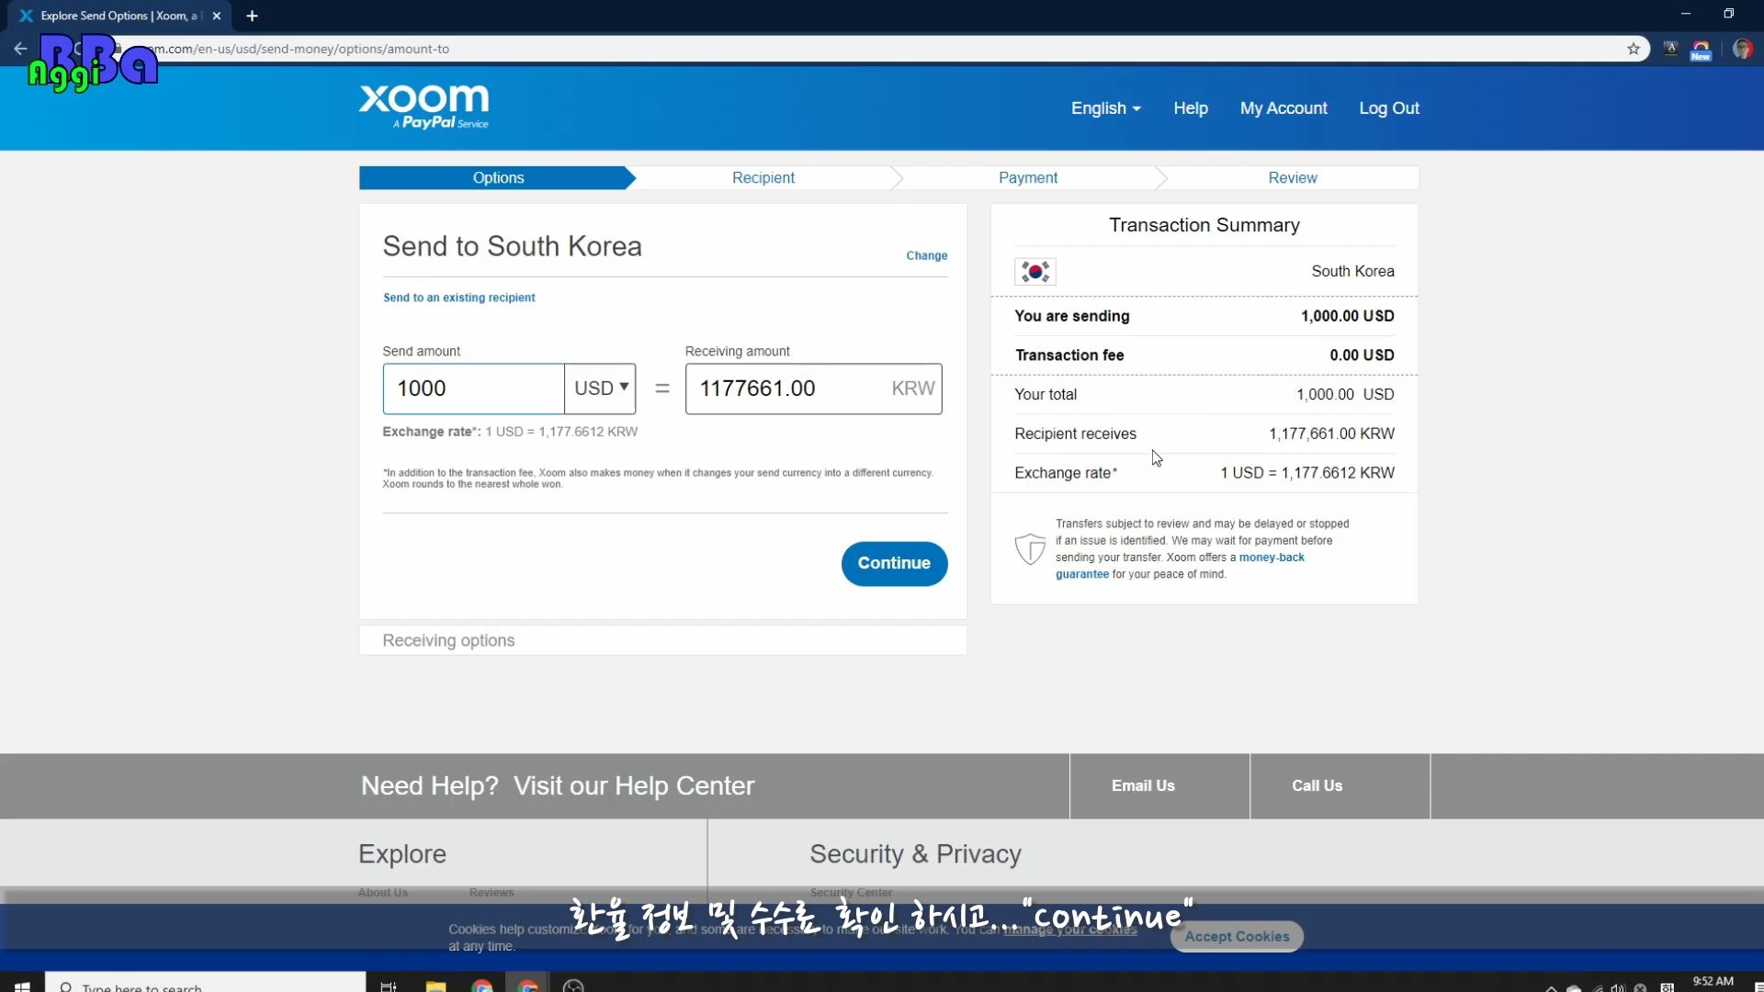Viewport: 1764px width, 992px height.
Task: Bookmark this page with the star icon
Action: pyautogui.click(x=1634, y=49)
